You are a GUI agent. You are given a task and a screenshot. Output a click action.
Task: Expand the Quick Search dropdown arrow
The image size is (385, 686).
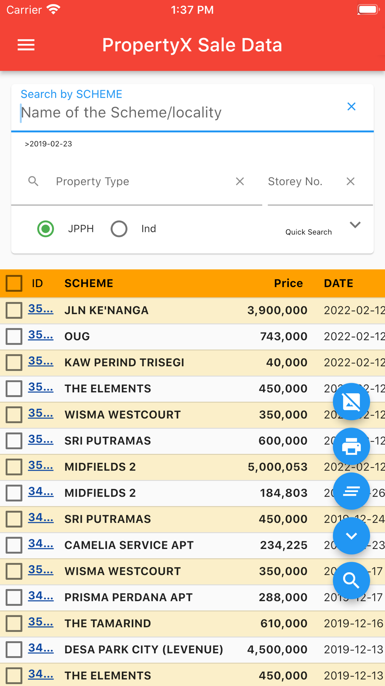click(355, 225)
